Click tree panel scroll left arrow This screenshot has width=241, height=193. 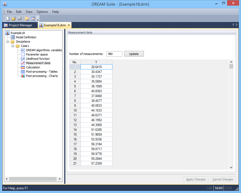7,179
